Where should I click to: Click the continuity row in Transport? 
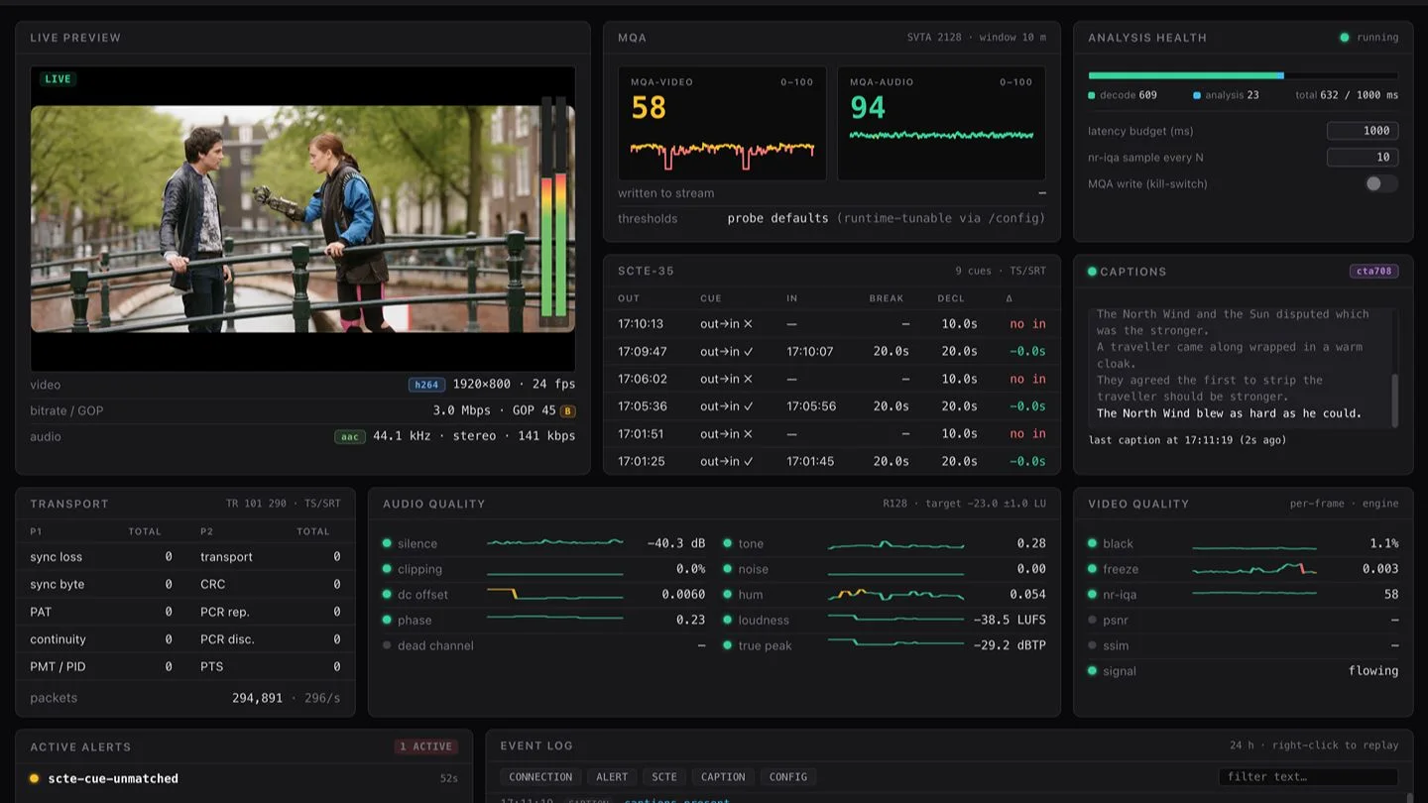click(101, 639)
